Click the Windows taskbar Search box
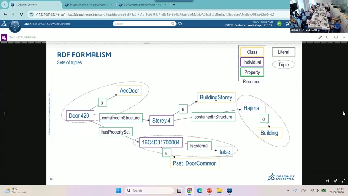The width and height of the screenshot is (348, 196). click(x=149, y=191)
